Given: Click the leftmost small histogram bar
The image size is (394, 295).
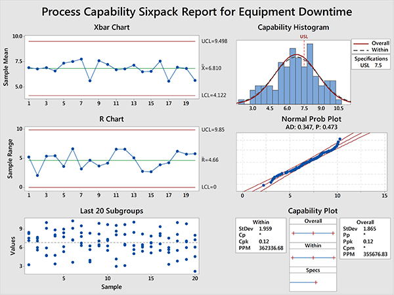Looking at the screenshot, I should click(x=241, y=102).
